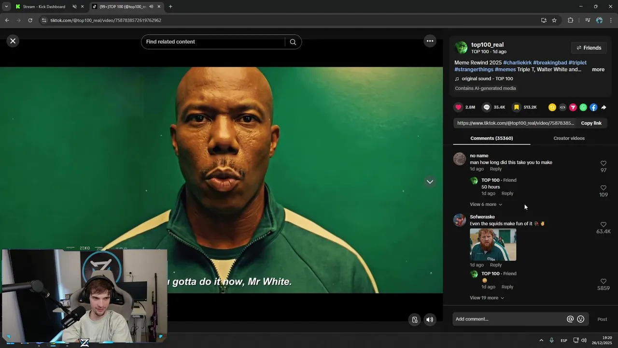Screen dimensions: 618x348
Task: Save video with the bookmark icon
Action: (516, 107)
